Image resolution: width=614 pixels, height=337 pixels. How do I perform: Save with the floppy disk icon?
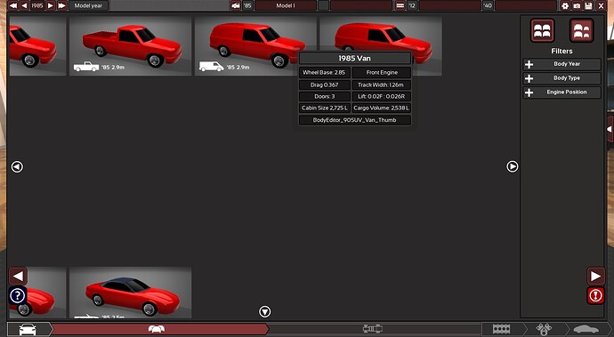588,5
